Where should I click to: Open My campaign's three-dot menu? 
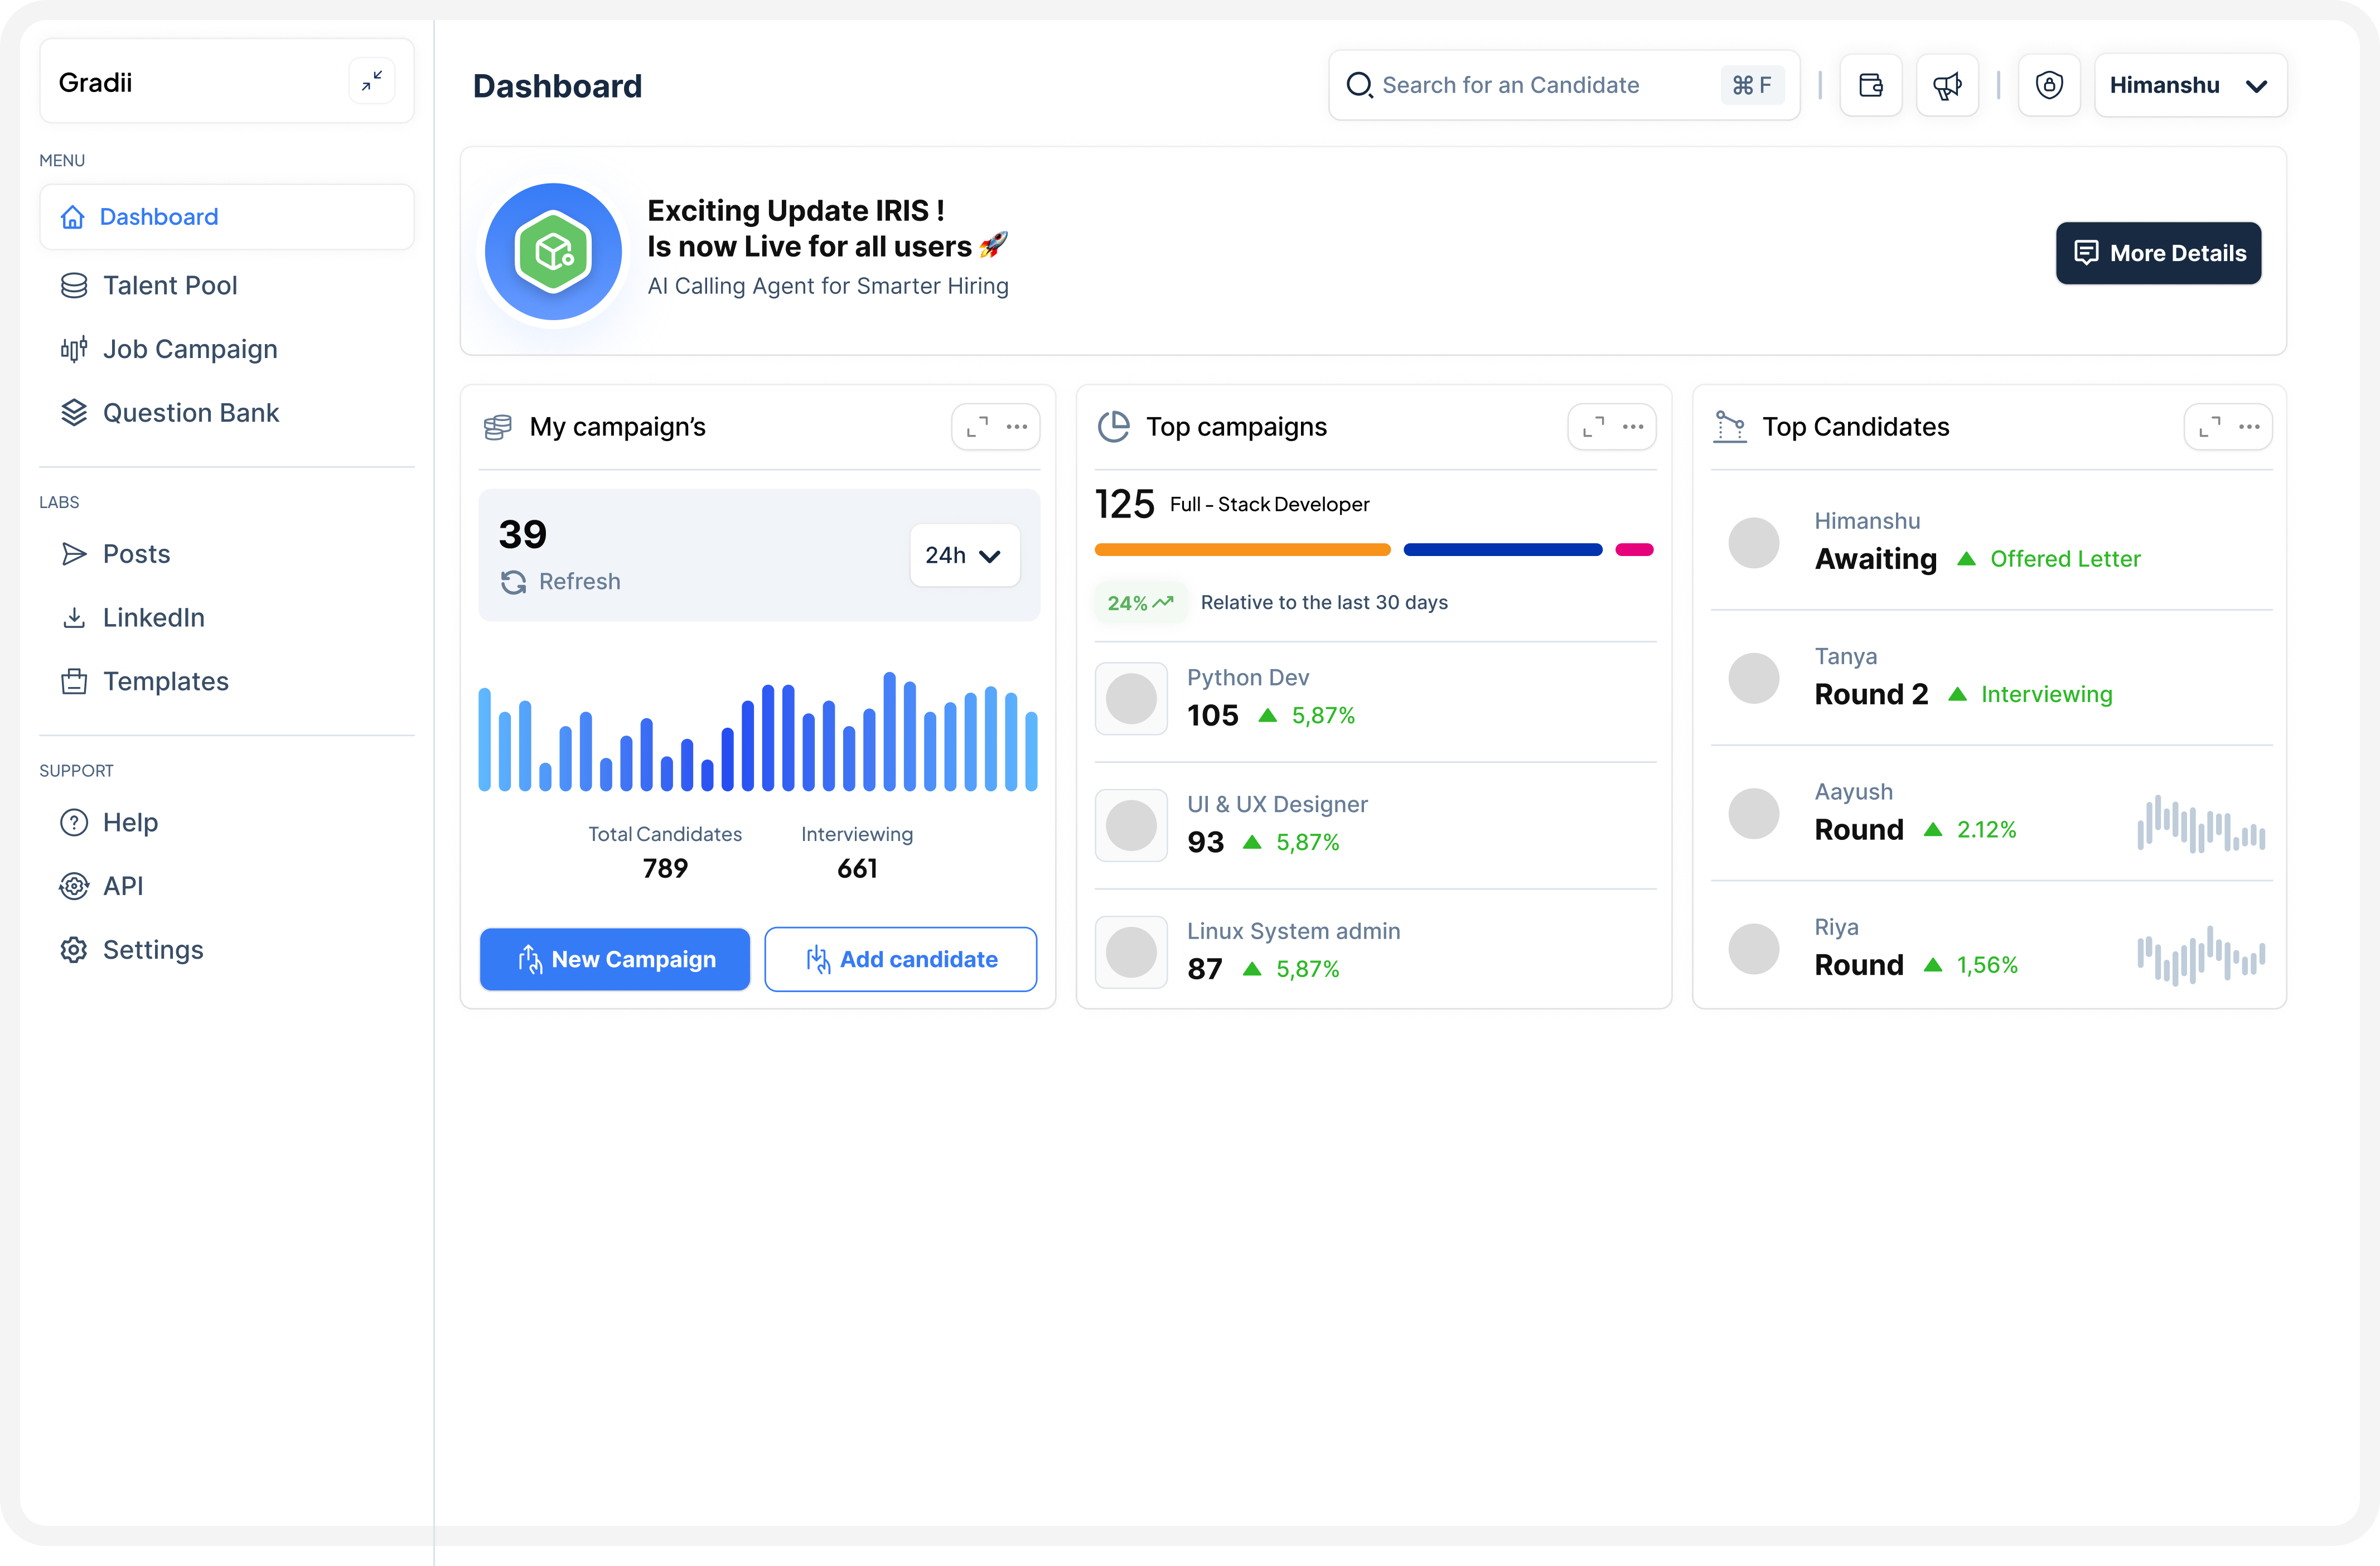coord(1017,427)
